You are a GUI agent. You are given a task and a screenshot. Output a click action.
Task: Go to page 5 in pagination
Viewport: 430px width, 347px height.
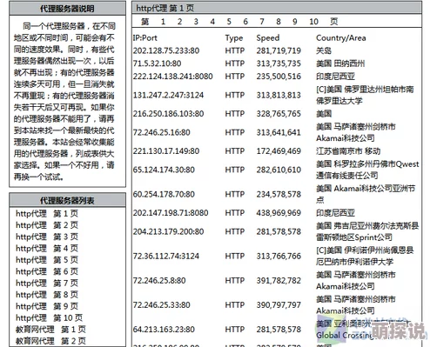point(229,22)
